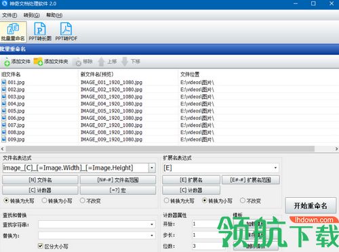339x252 pixels.
Task: Insert [N] 文件名 token
Action: pos(40,180)
